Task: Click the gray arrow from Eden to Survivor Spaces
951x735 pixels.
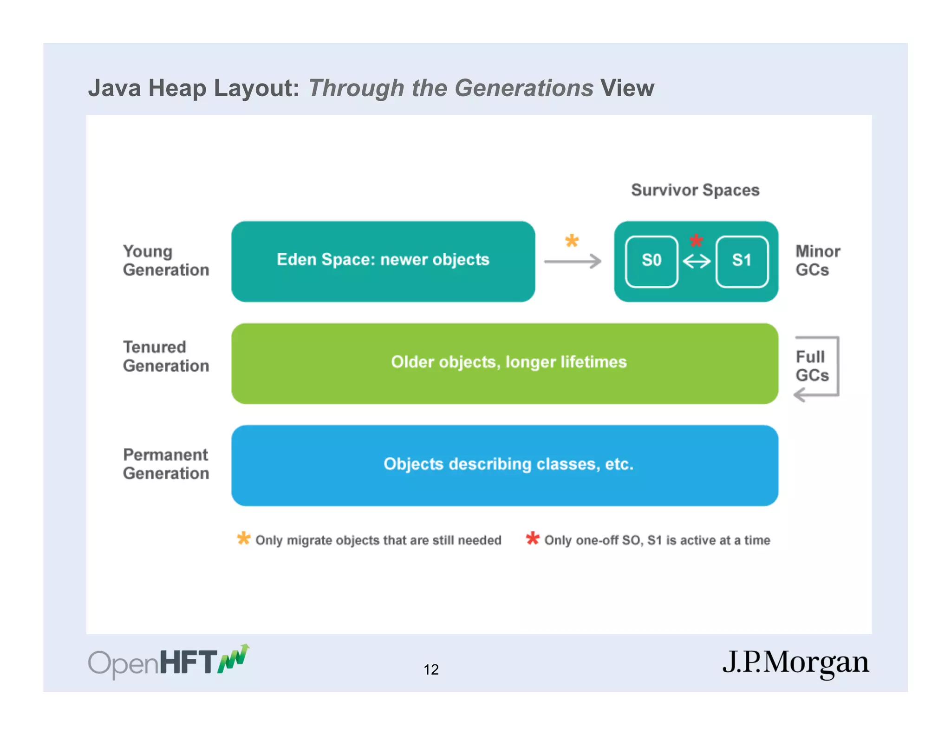Action: (x=573, y=262)
